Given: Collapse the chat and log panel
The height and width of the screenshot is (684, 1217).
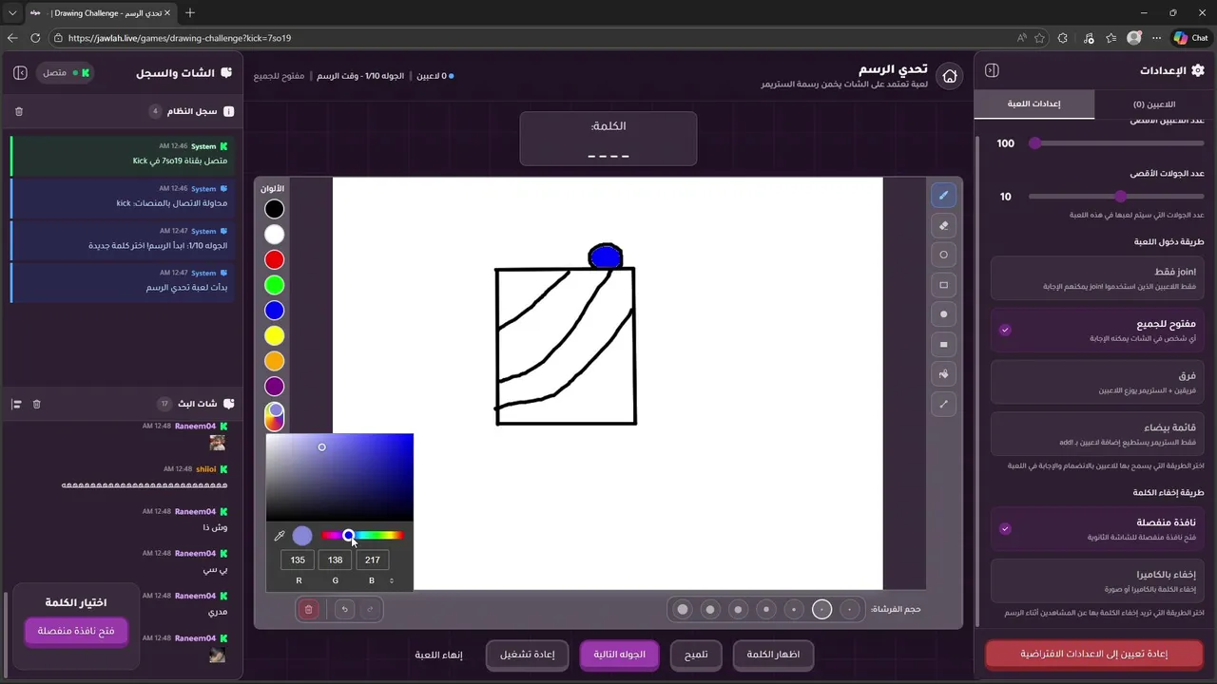Looking at the screenshot, I should coord(21,72).
